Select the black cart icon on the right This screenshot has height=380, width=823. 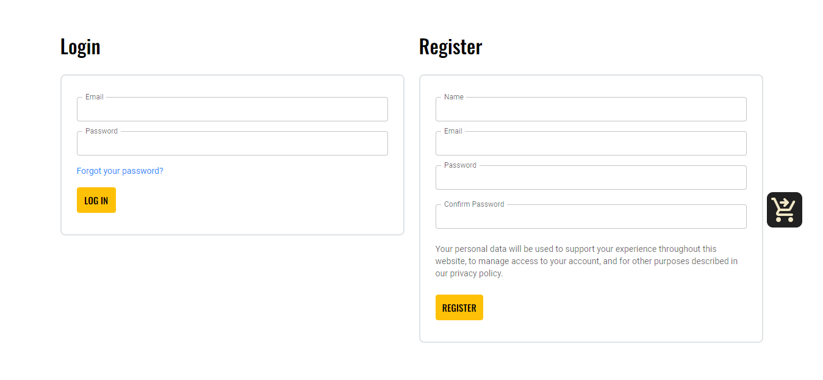(785, 209)
